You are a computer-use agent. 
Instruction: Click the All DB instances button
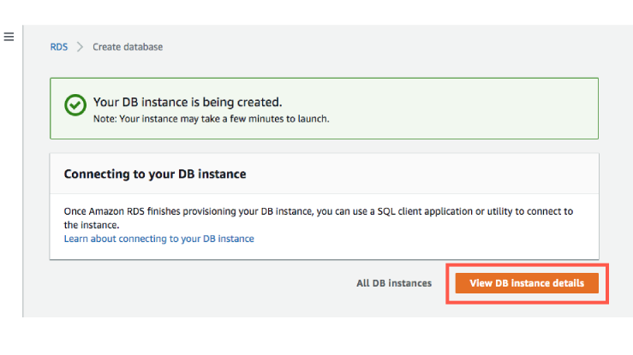394,283
